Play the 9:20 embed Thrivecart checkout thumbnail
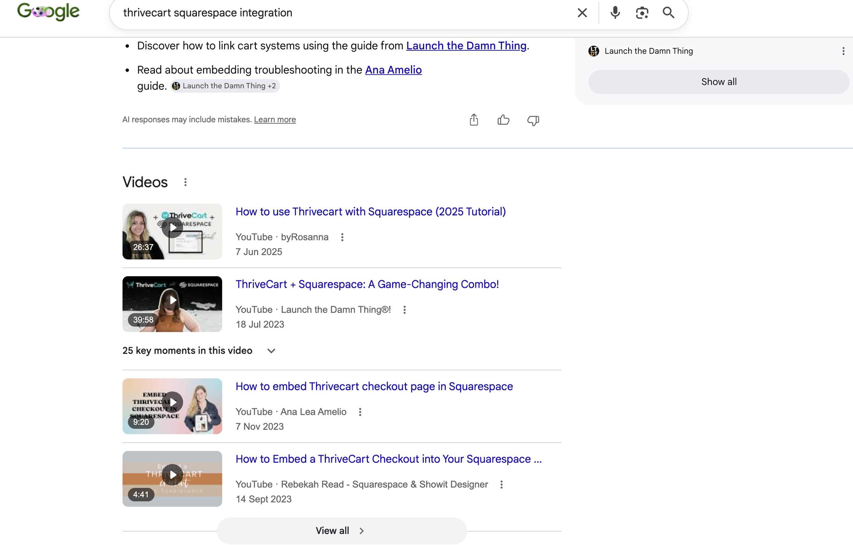Viewport: 853px width, 545px height. point(172,406)
